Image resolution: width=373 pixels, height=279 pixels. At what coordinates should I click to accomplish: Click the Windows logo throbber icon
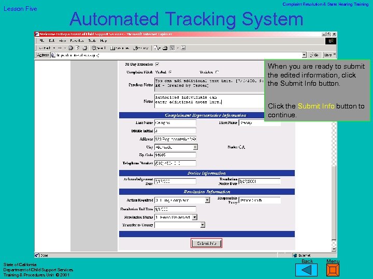click(x=331, y=41)
